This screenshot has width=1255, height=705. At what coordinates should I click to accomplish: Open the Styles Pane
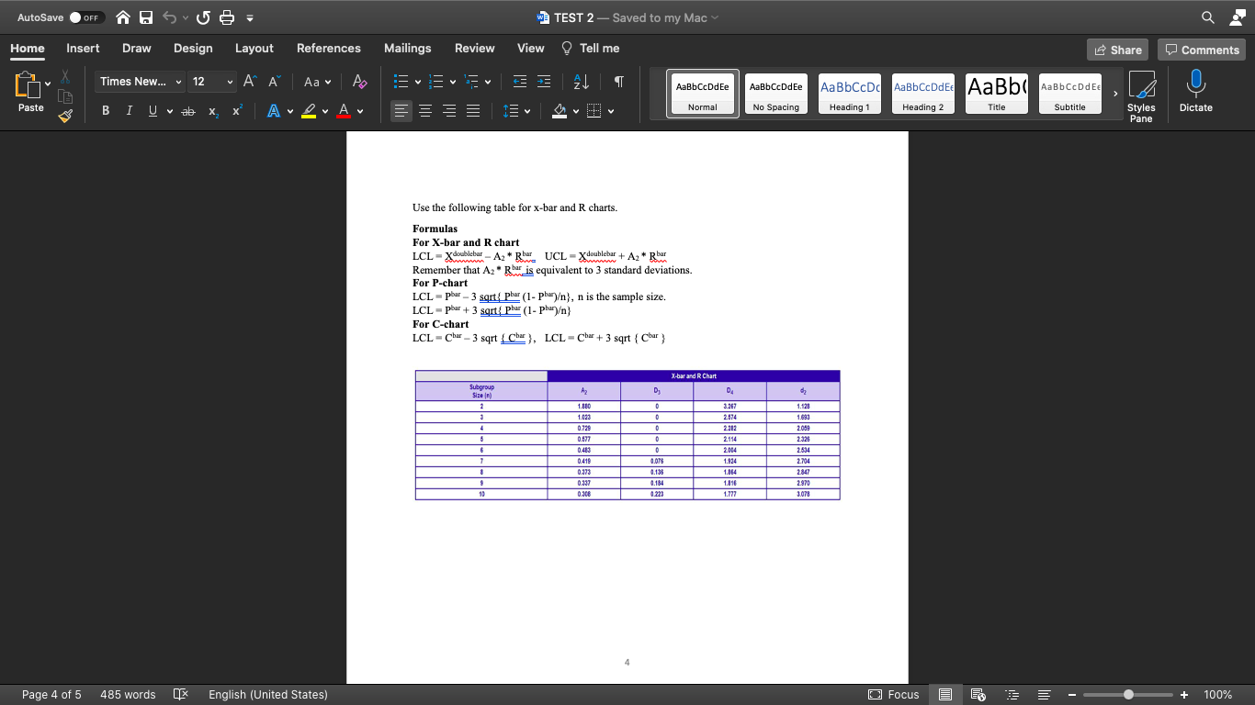(1142, 95)
